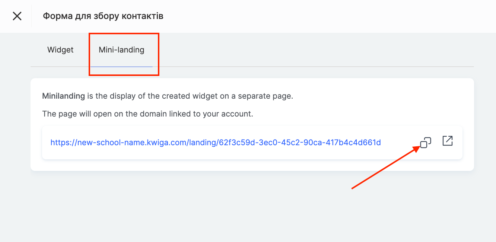The height and width of the screenshot is (242, 496).
Task: Switch to the Widget tab
Action: (60, 50)
